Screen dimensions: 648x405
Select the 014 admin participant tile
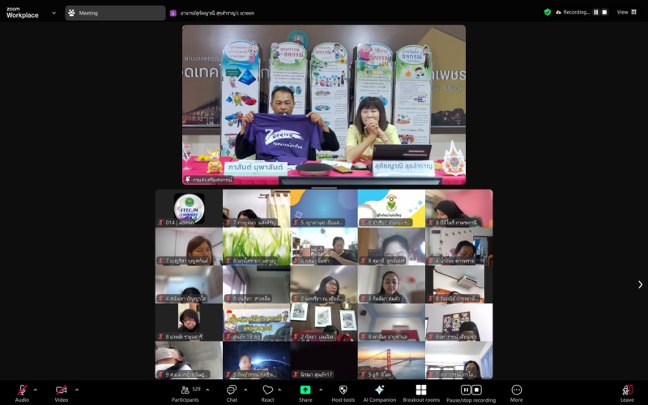coord(189,208)
